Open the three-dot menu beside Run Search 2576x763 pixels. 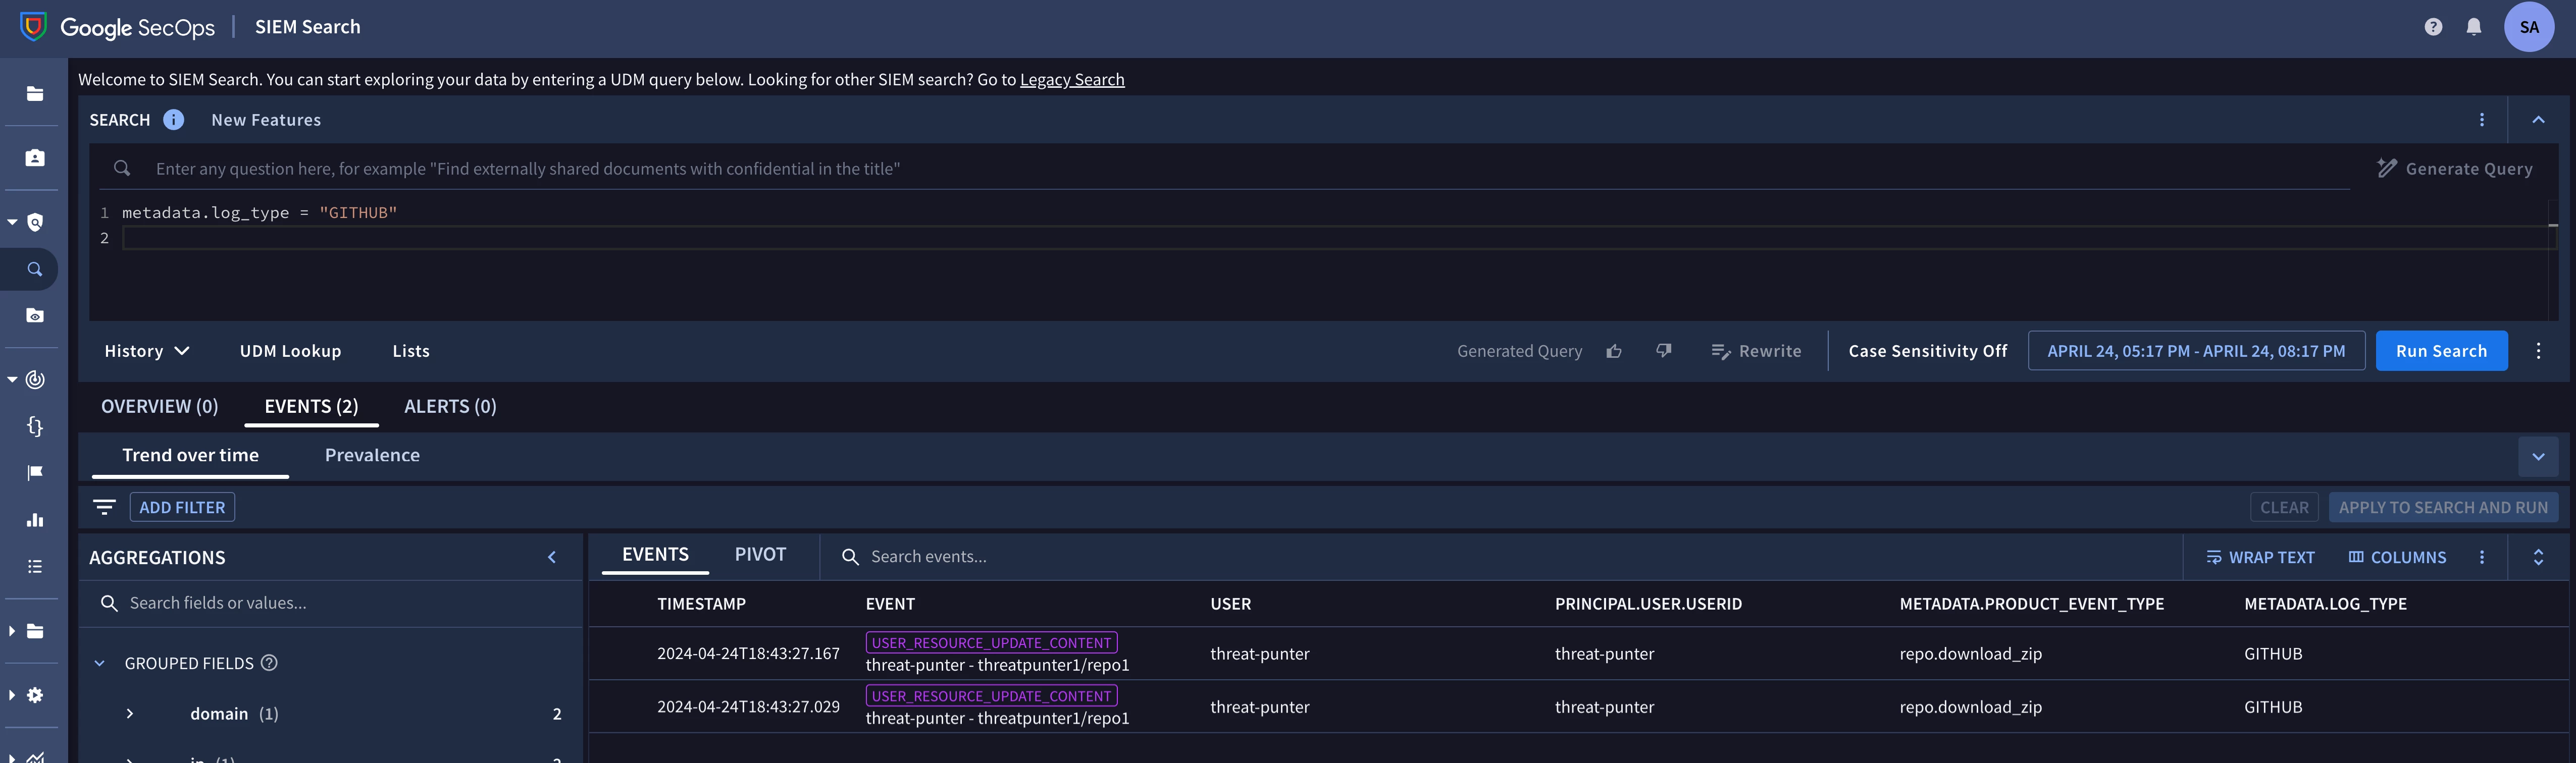pos(2538,351)
